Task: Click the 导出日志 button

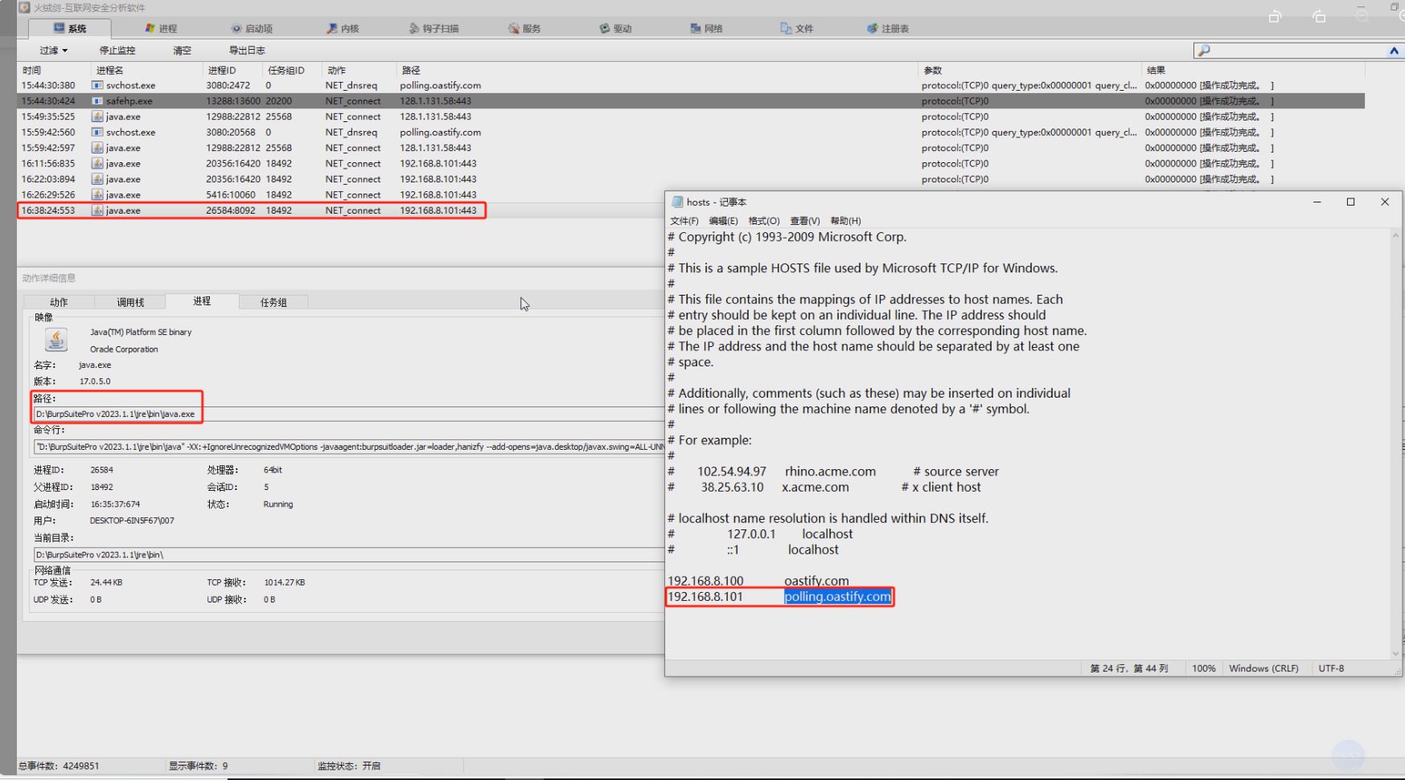Action: (x=247, y=50)
